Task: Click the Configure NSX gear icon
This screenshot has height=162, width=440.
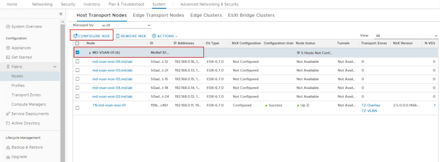Action: click(x=75, y=36)
